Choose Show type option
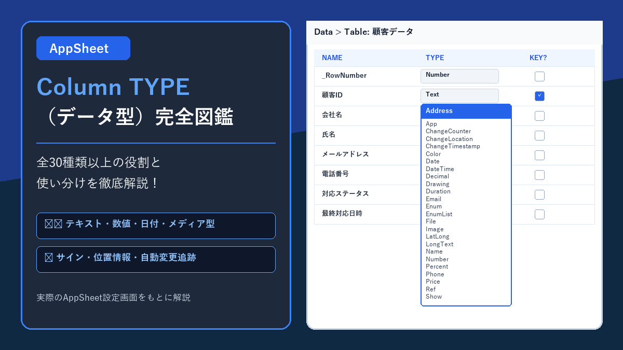 pos(434,297)
